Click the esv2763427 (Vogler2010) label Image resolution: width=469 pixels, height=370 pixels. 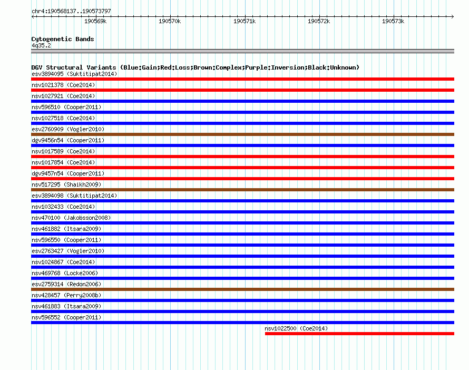click(x=68, y=251)
